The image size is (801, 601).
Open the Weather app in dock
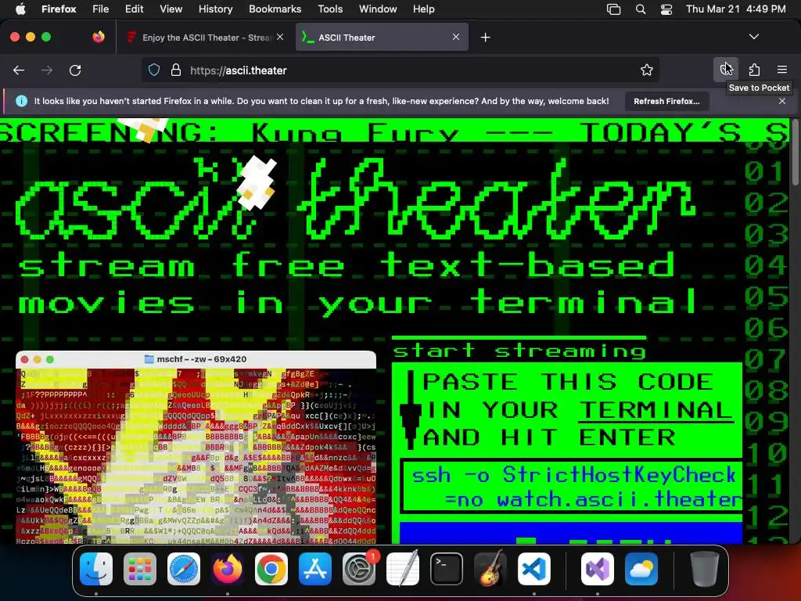tap(641, 569)
